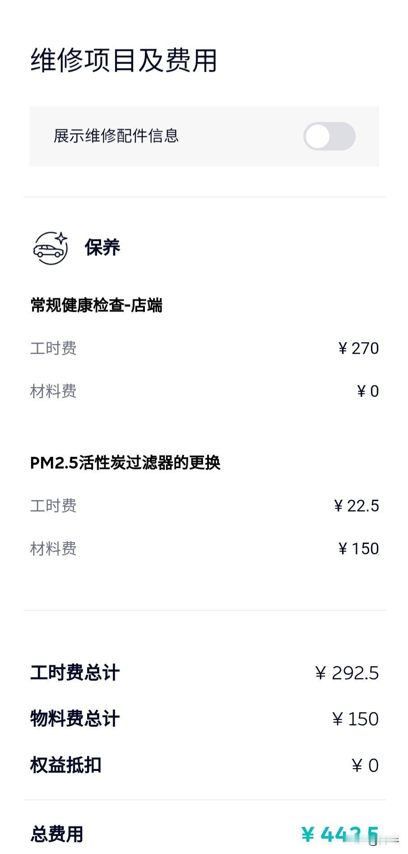This screenshot has width=408, height=854.
Task: Click the ¥ 150 material fee for PM2.5 filter
Action: [x=358, y=549]
